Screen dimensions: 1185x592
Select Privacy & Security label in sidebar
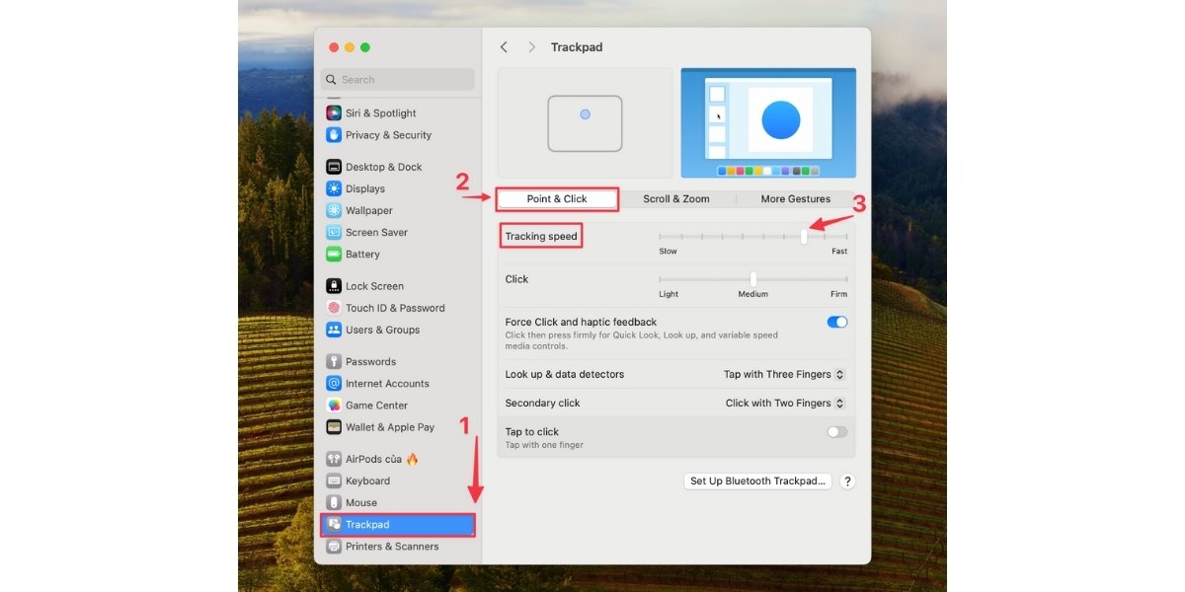[x=388, y=135]
